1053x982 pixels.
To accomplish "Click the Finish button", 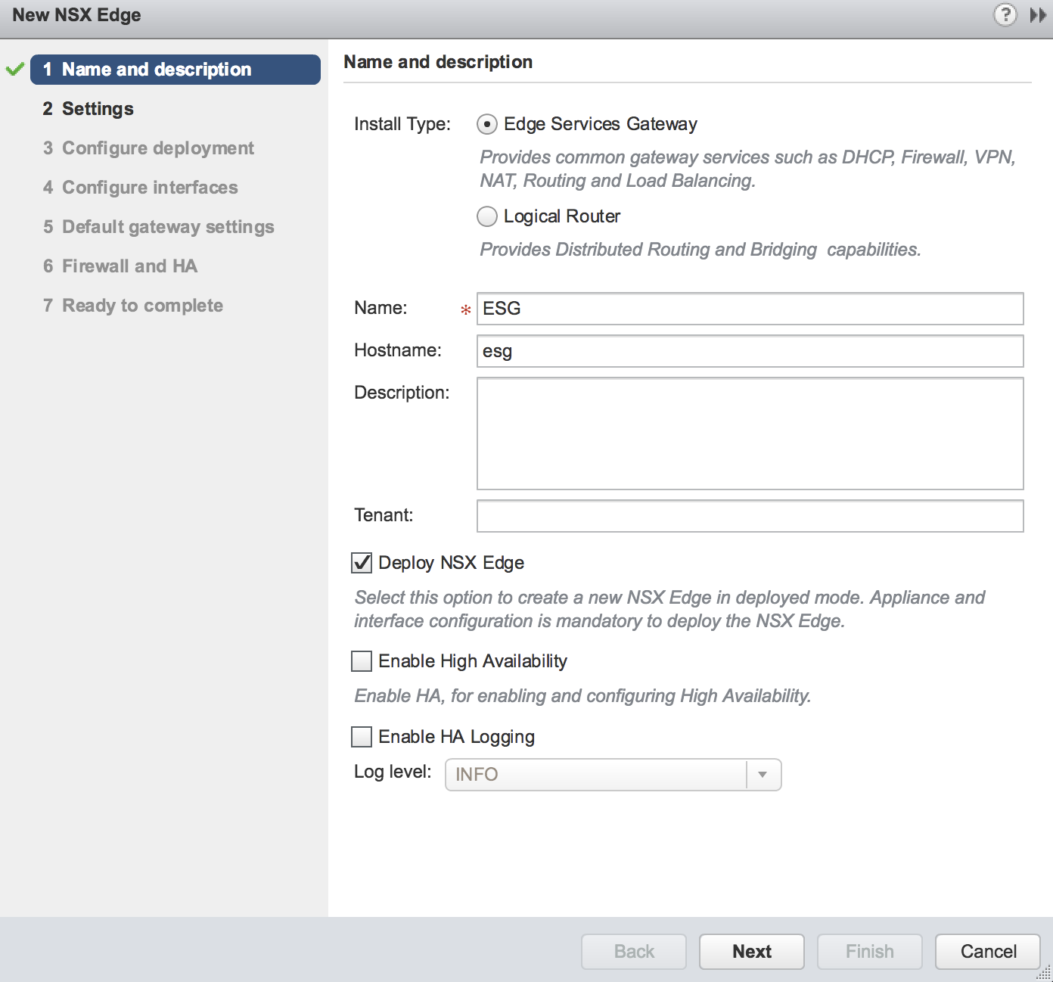I will (870, 952).
